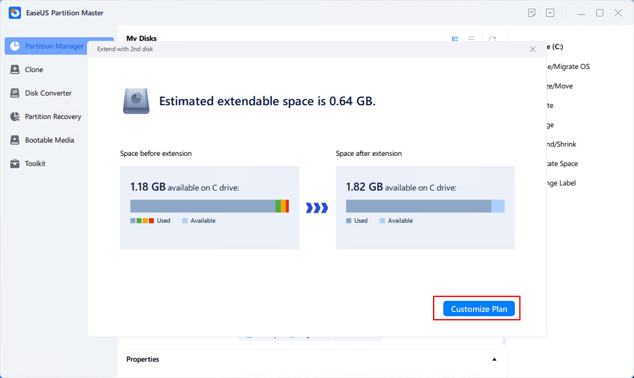The image size is (634, 378).
Task: Click the Customize Plan button
Action: tap(479, 309)
